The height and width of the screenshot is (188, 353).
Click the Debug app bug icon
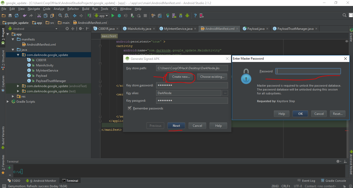(x=119, y=16)
